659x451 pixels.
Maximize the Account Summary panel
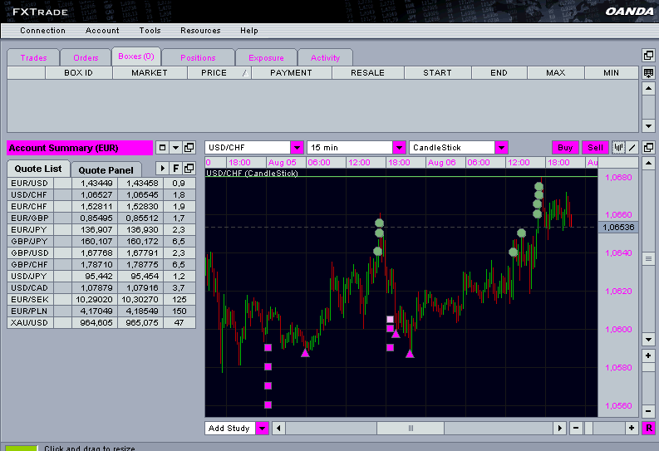point(162,147)
